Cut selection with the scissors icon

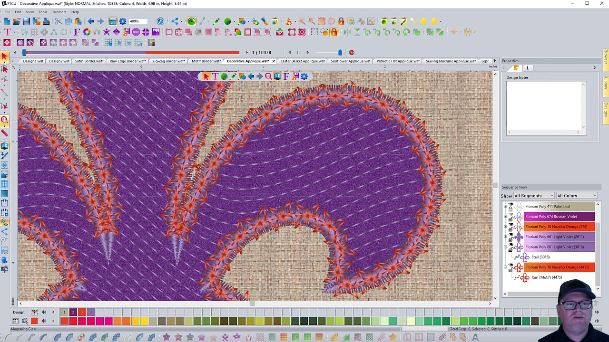coord(58,21)
